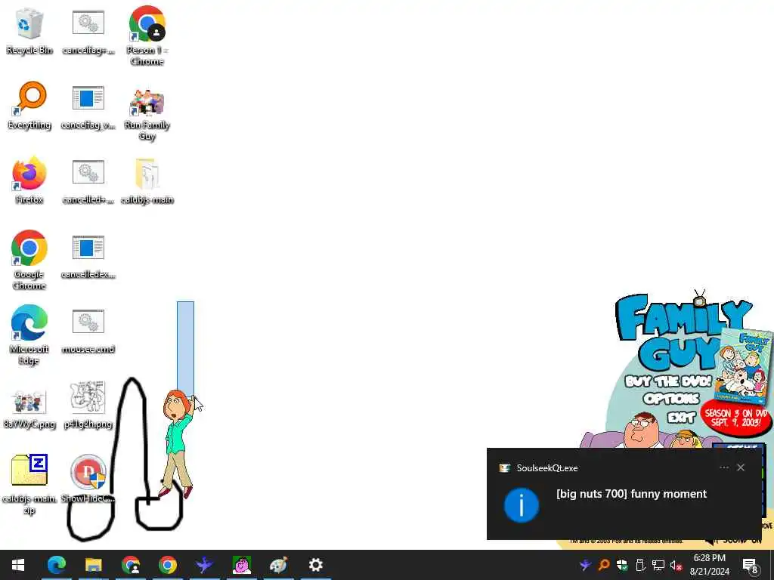Open Settings gear from the taskbar

click(315, 565)
